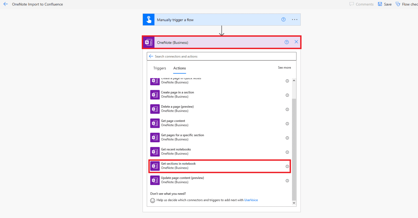Open the trigger options ellipsis menu
The image size is (418, 218).
tap(294, 19)
